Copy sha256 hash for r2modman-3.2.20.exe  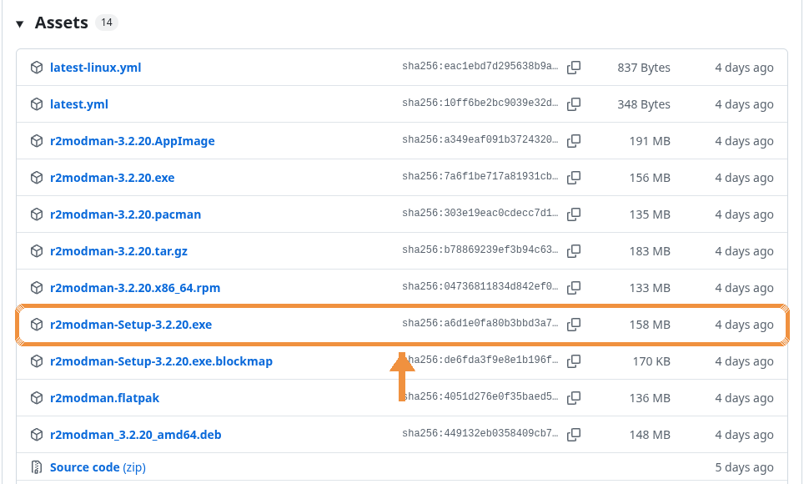click(x=574, y=178)
